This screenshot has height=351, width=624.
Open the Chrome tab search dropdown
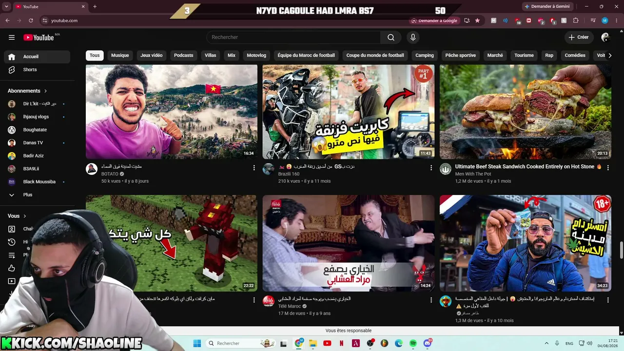[x=7, y=6]
